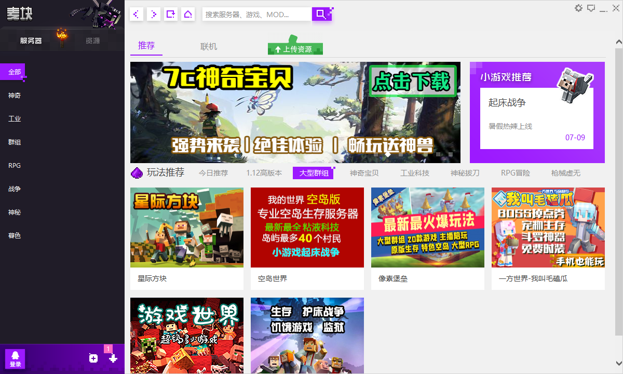The width and height of the screenshot is (623, 374).
Task: Click the 麦块 logo at the top left
Action: [x=20, y=14]
